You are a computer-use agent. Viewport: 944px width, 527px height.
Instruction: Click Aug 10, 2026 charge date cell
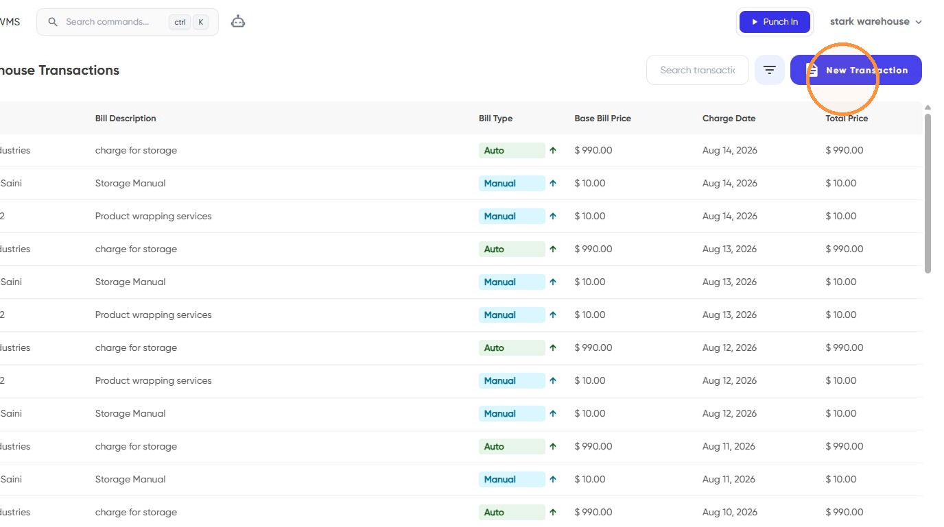[x=730, y=512]
